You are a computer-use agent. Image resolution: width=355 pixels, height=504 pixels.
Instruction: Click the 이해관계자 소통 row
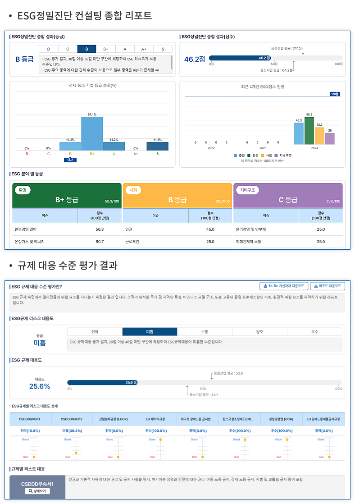pyautogui.click(x=288, y=242)
